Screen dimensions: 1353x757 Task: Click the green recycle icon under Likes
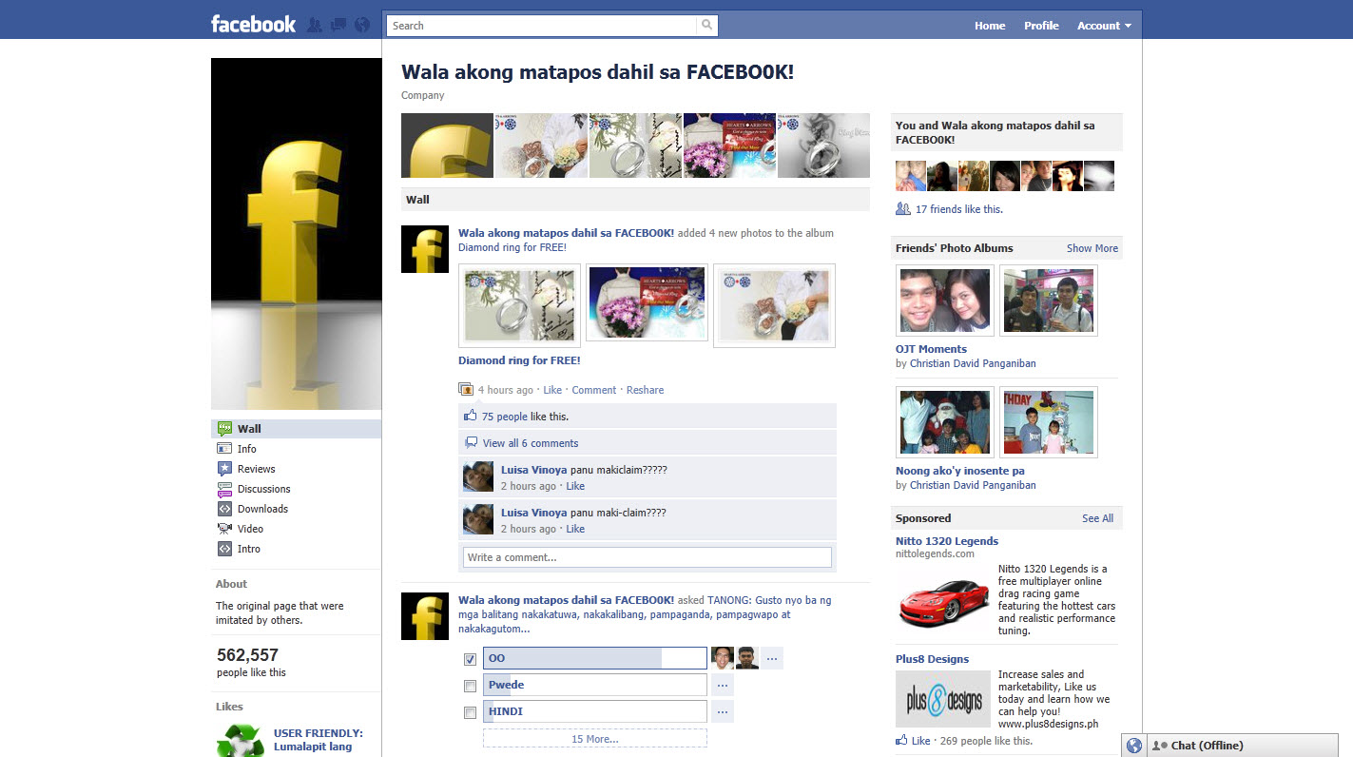240,741
